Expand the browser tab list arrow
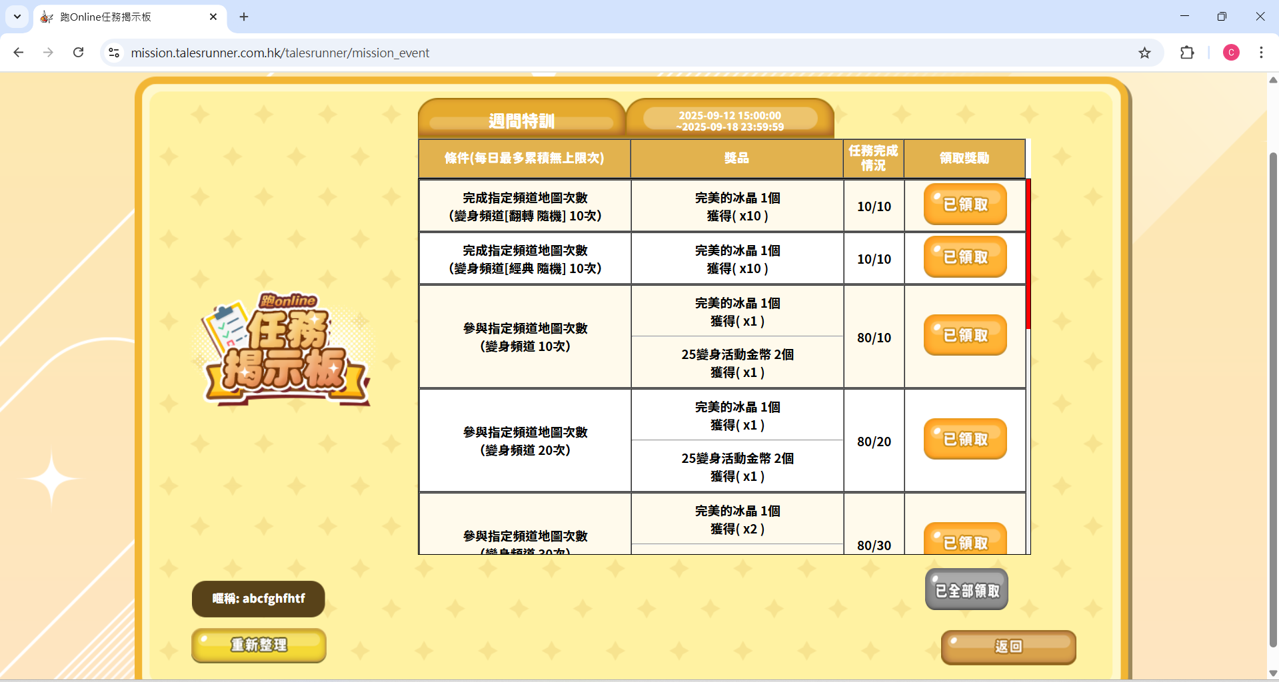The width and height of the screenshot is (1279, 682). click(x=17, y=17)
